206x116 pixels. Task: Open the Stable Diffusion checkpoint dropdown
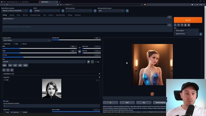tap(15, 11)
